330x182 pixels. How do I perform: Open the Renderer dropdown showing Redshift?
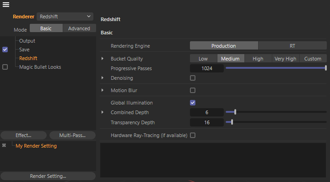(65, 17)
